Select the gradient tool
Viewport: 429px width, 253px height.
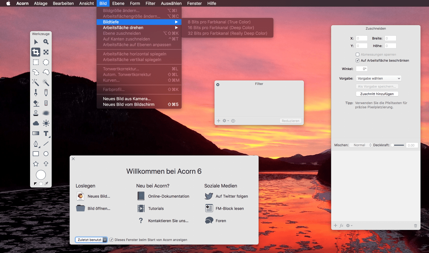36,133
